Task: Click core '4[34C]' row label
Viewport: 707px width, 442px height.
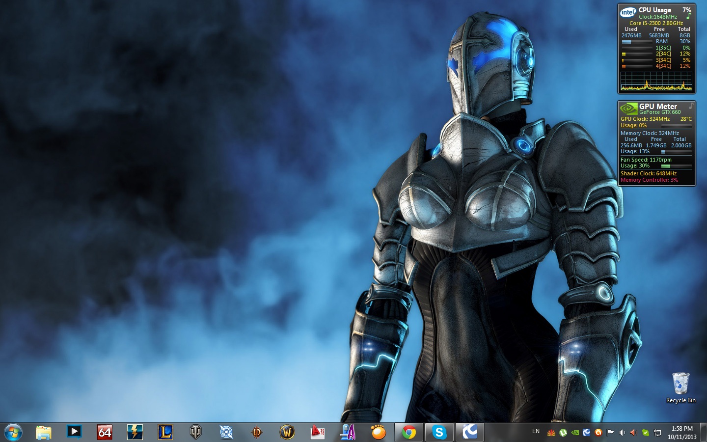Action: (x=663, y=66)
